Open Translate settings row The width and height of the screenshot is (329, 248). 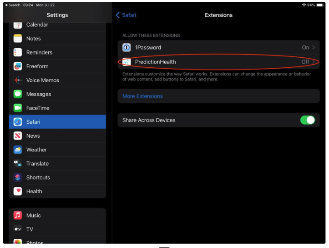pyautogui.click(x=57, y=164)
